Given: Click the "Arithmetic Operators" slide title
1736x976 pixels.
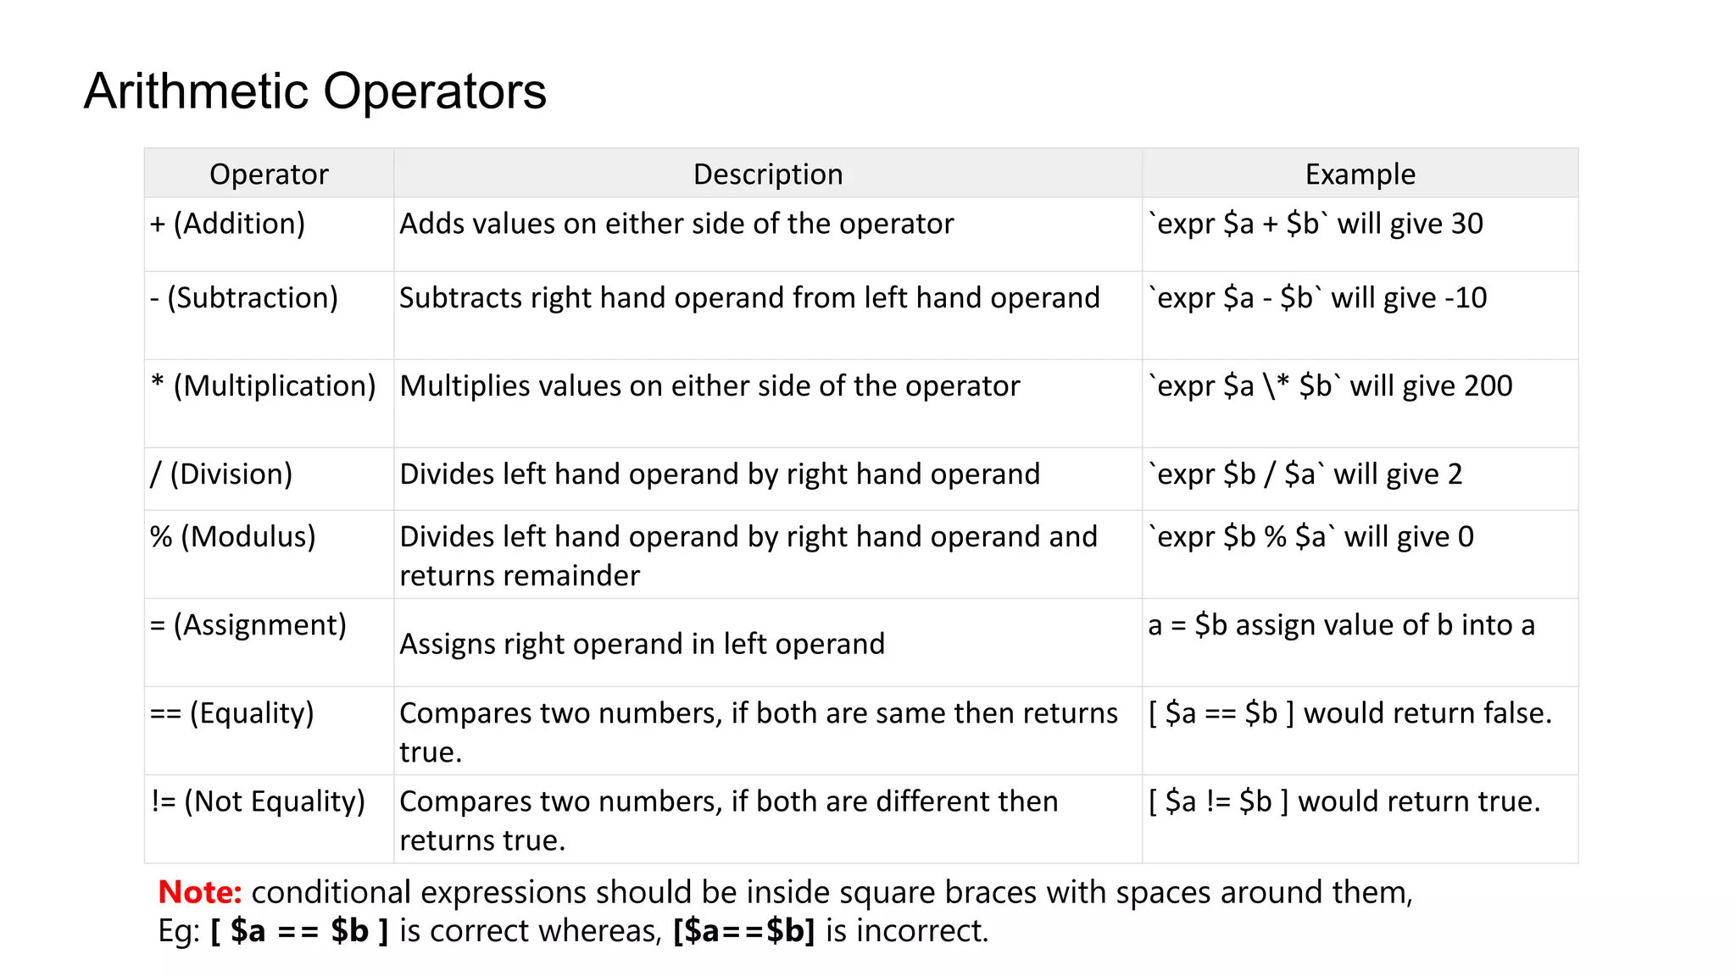Looking at the screenshot, I should pyautogui.click(x=314, y=91).
